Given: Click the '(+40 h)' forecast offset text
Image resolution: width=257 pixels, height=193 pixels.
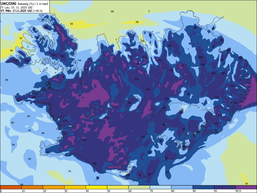Looking at the screenshot, I should (38, 11).
